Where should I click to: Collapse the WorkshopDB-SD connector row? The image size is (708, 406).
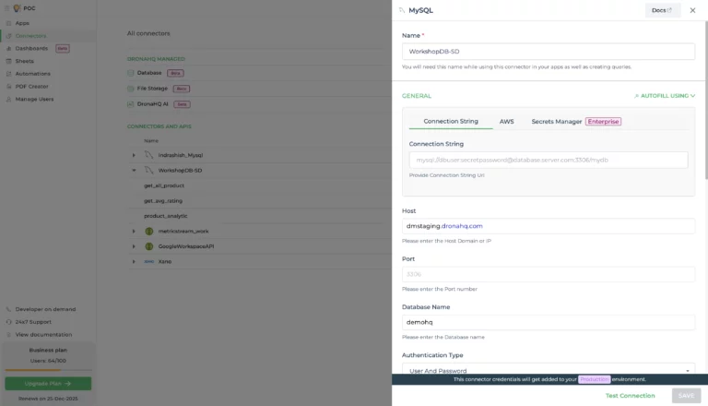click(134, 171)
